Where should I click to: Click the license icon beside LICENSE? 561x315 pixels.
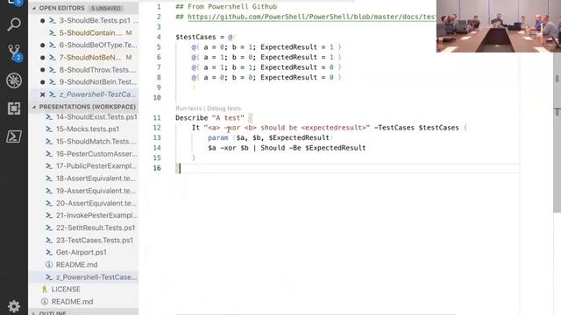coord(45,289)
